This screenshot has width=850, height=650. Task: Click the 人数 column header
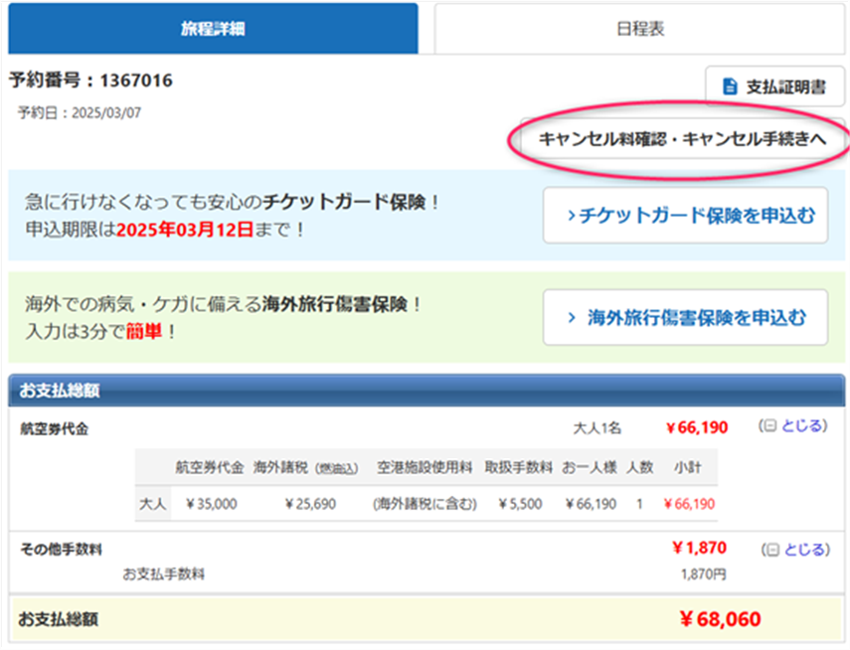tap(639, 467)
